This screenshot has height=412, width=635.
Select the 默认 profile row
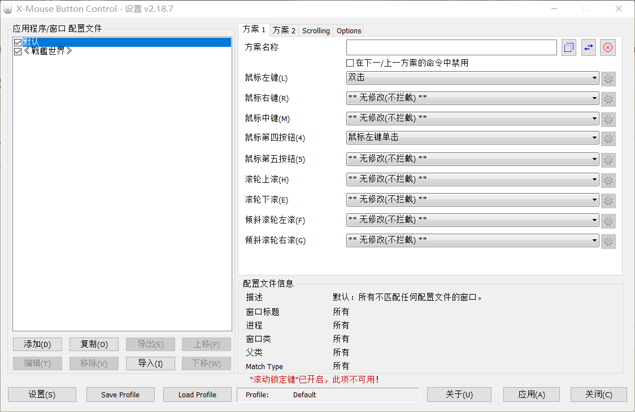[122, 42]
